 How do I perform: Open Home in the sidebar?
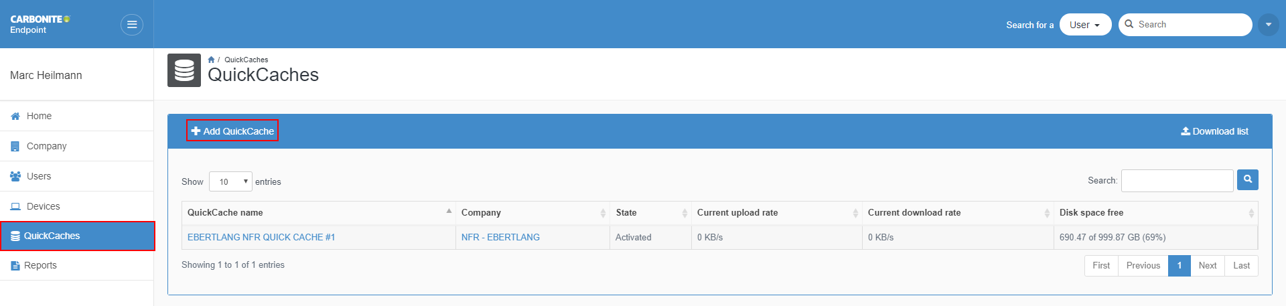tap(39, 116)
